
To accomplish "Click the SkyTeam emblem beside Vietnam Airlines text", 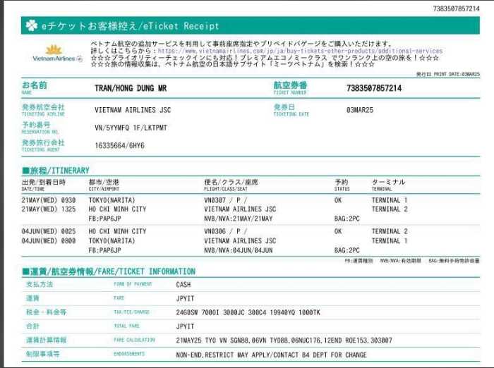I will tap(79, 59).
